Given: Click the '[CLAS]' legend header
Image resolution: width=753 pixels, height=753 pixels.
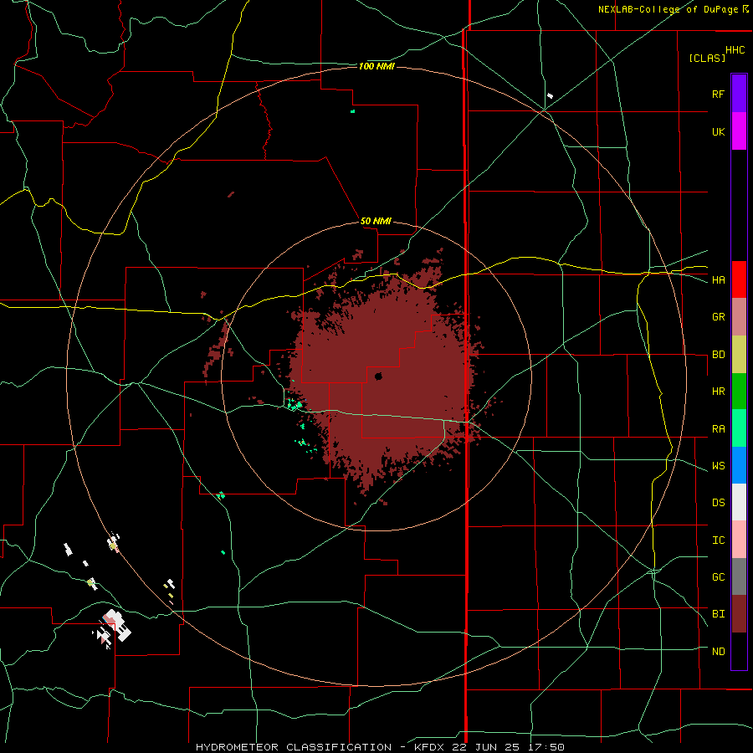Looking at the screenshot, I should click(x=707, y=58).
